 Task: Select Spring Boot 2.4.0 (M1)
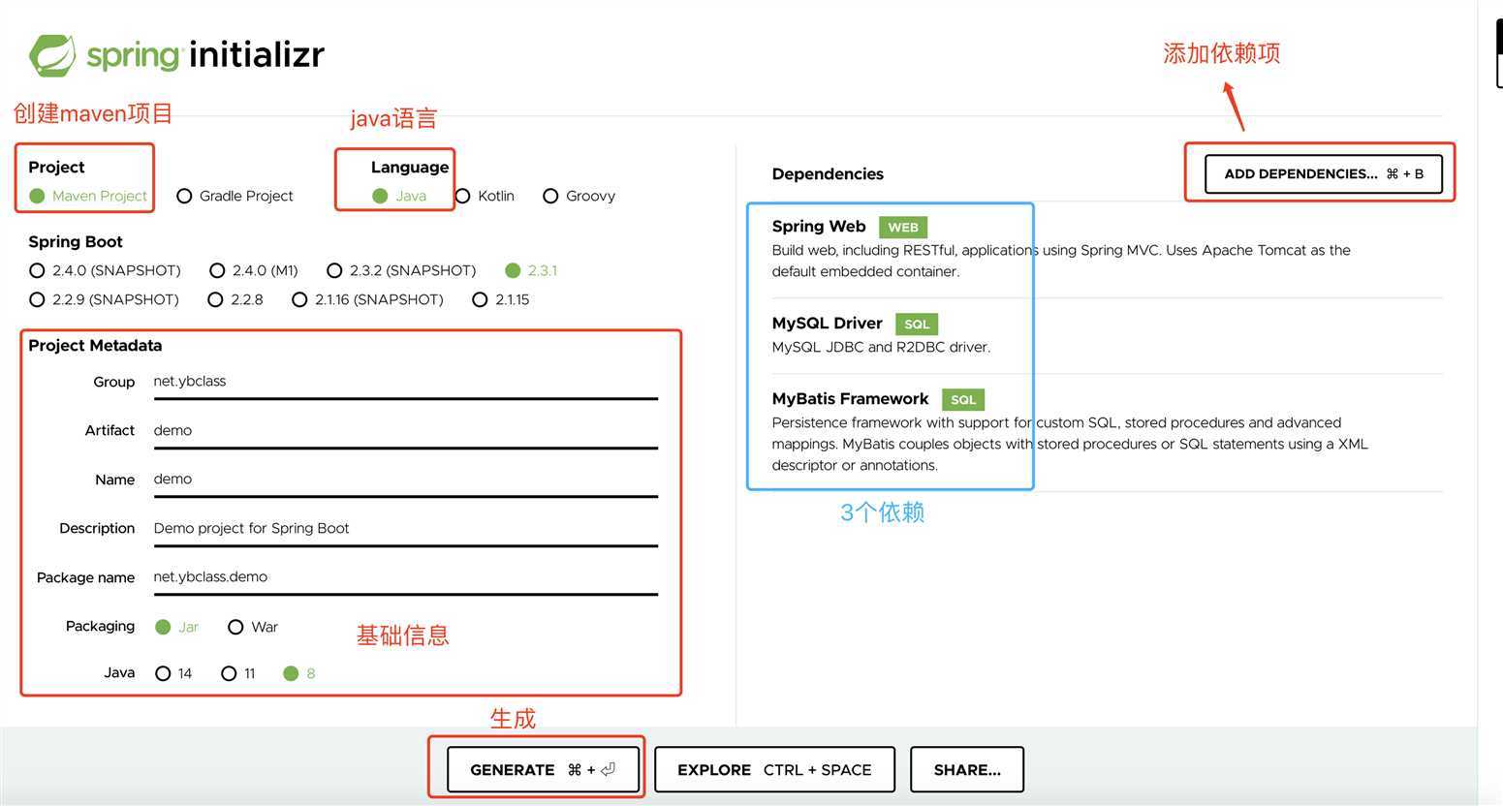[254, 270]
